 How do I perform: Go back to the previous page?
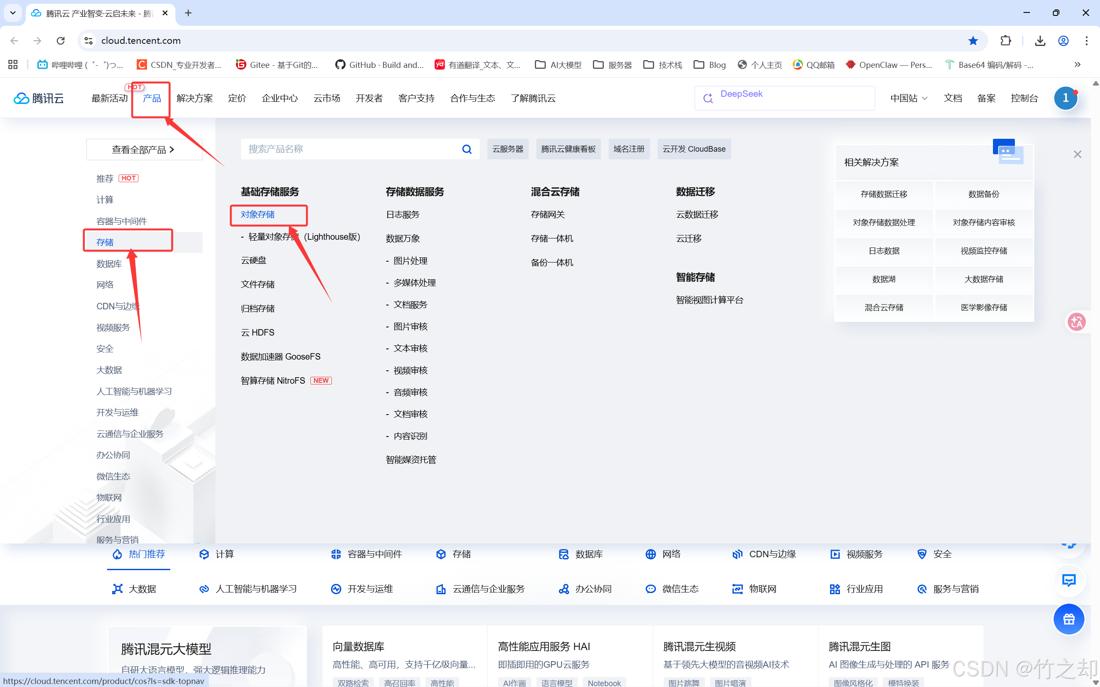(14, 41)
